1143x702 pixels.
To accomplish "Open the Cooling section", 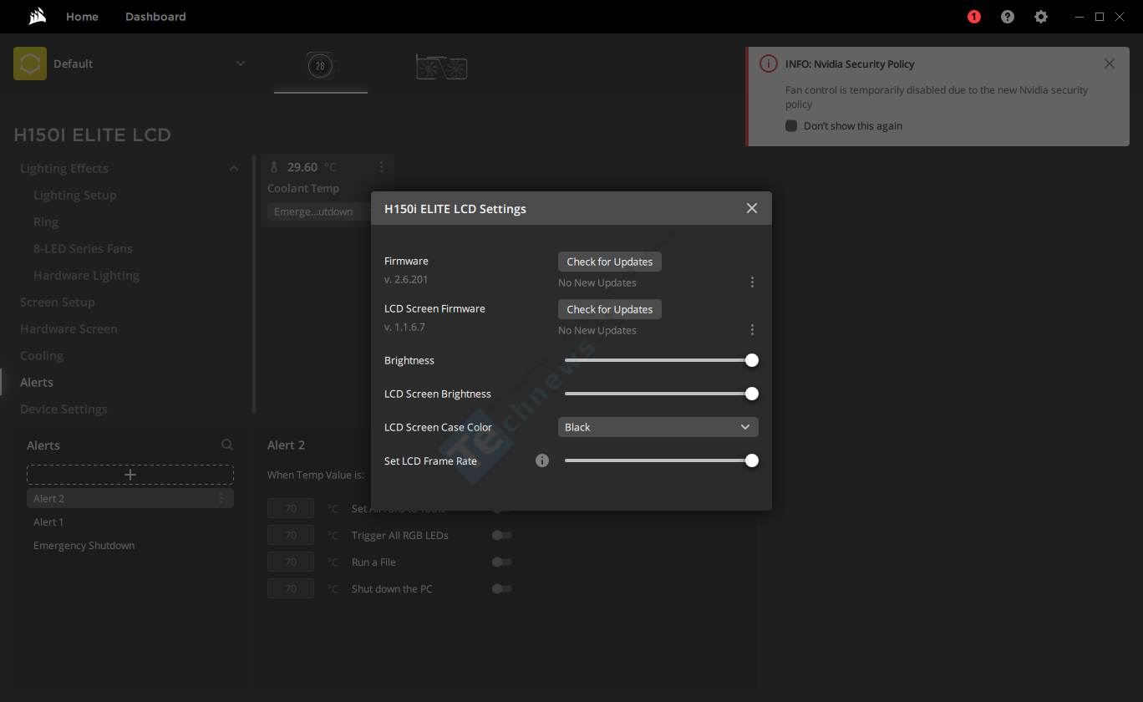I will coord(42,356).
